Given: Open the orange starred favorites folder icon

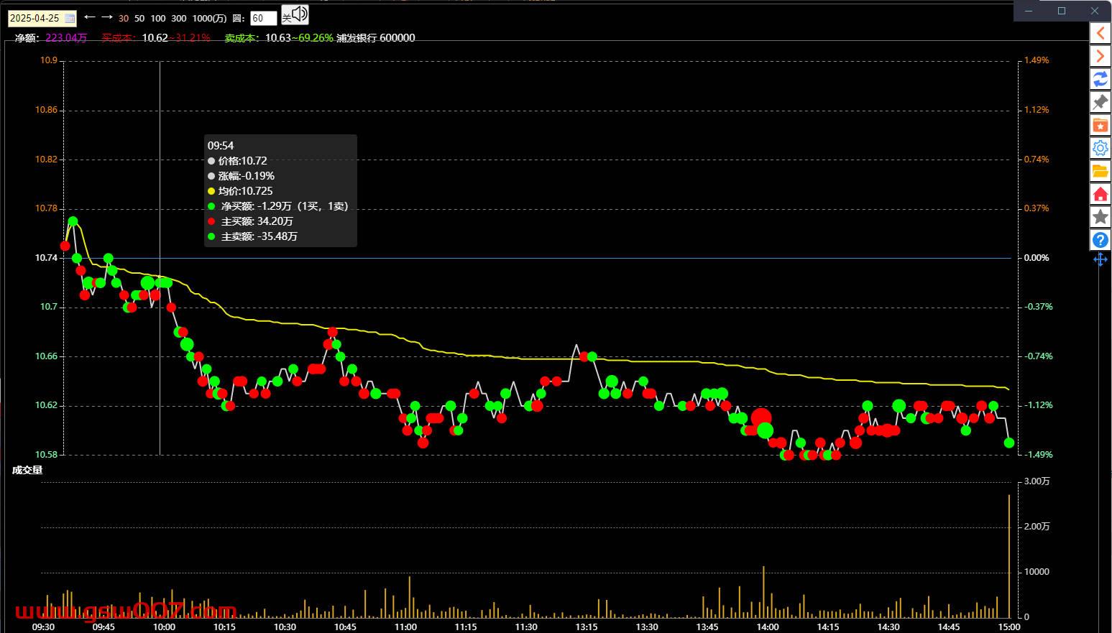Looking at the screenshot, I should pos(1100,125).
